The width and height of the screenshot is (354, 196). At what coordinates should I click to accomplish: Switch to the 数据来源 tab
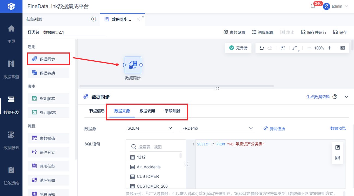[x=122, y=111]
